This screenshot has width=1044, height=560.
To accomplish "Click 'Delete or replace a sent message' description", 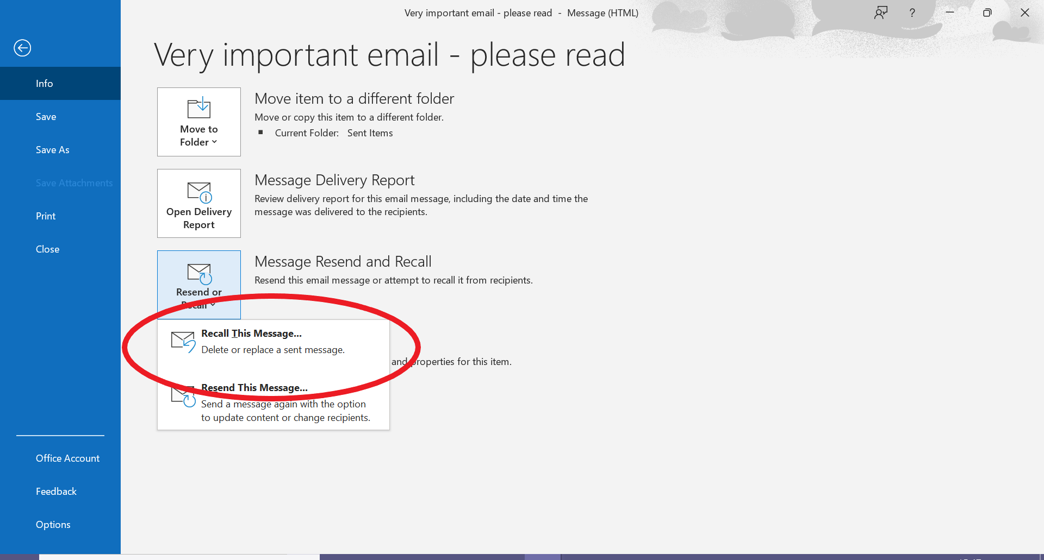I will (x=273, y=350).
